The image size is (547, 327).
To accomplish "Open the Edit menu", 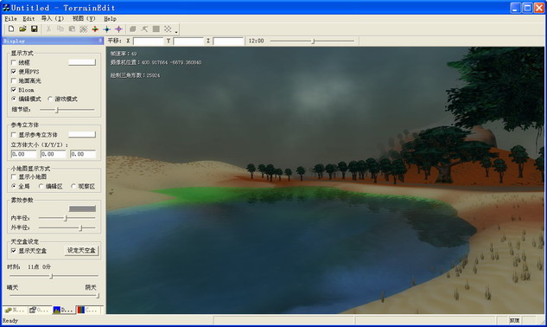I will click(x=29, y=19).
